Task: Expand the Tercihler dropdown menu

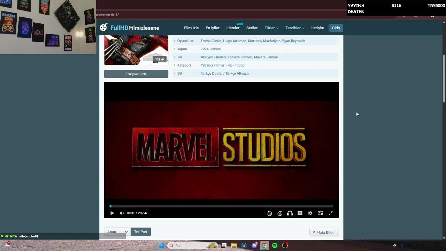Action: [295, 28]
